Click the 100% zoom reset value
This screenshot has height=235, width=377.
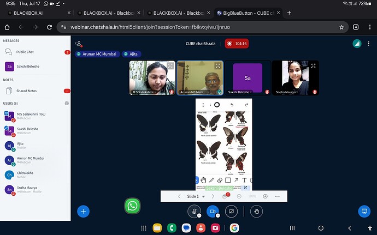(252, 196)
